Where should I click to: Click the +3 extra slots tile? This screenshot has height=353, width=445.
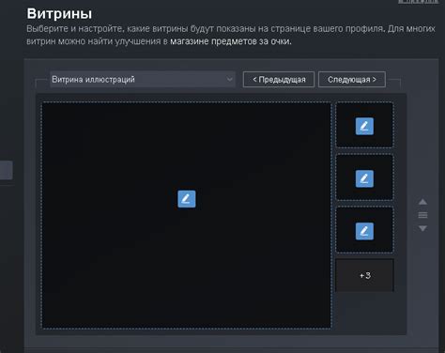[x=364, y=275]
